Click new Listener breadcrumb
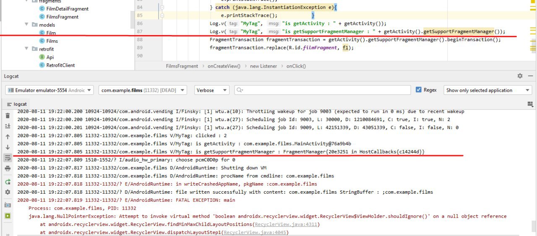The image size is (537, 236). click(263, 66)
